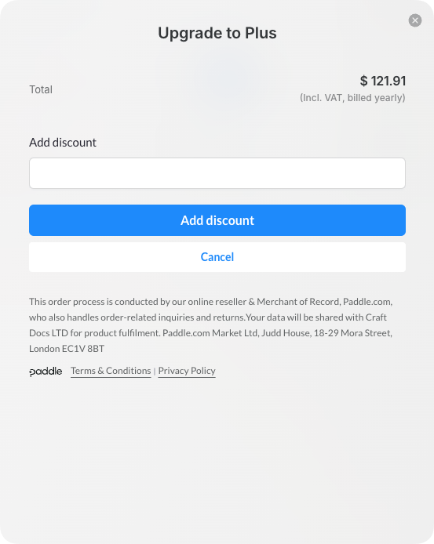The width and height of the screenshot is (434, 544).
Task: Click the Add discount label above field
Action: pos(63,143)
